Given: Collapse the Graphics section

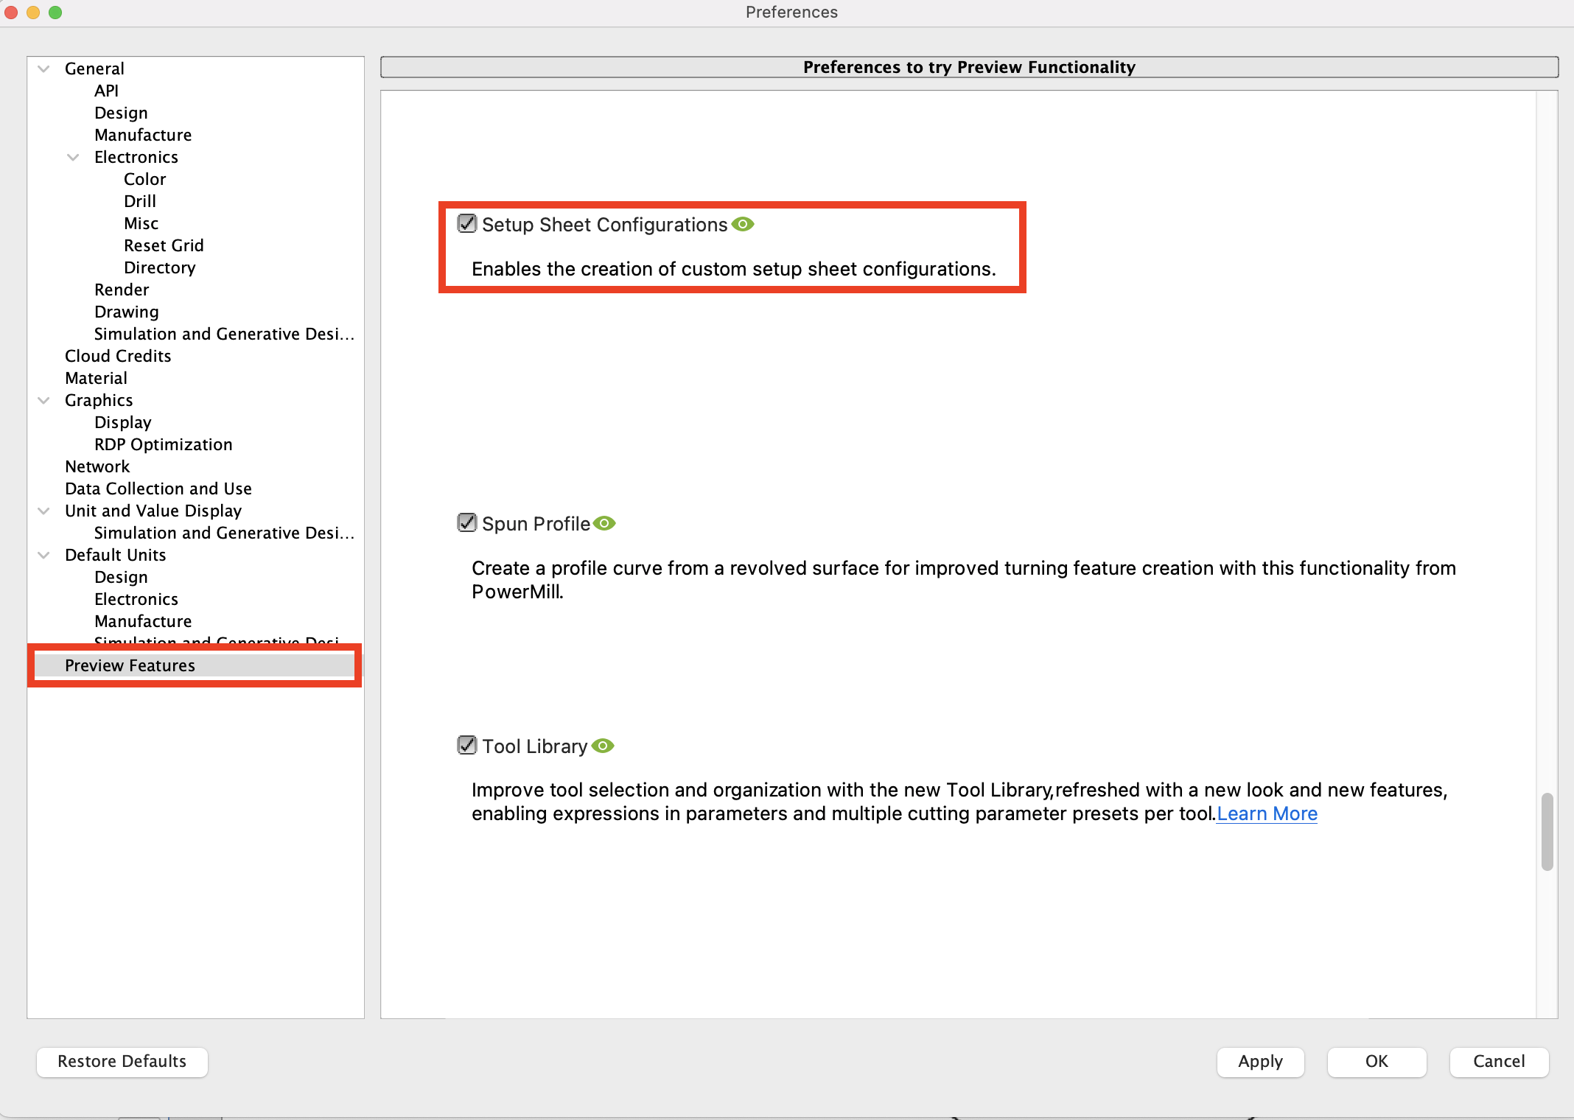Looking at the screenshot, I should click(43, 400).
